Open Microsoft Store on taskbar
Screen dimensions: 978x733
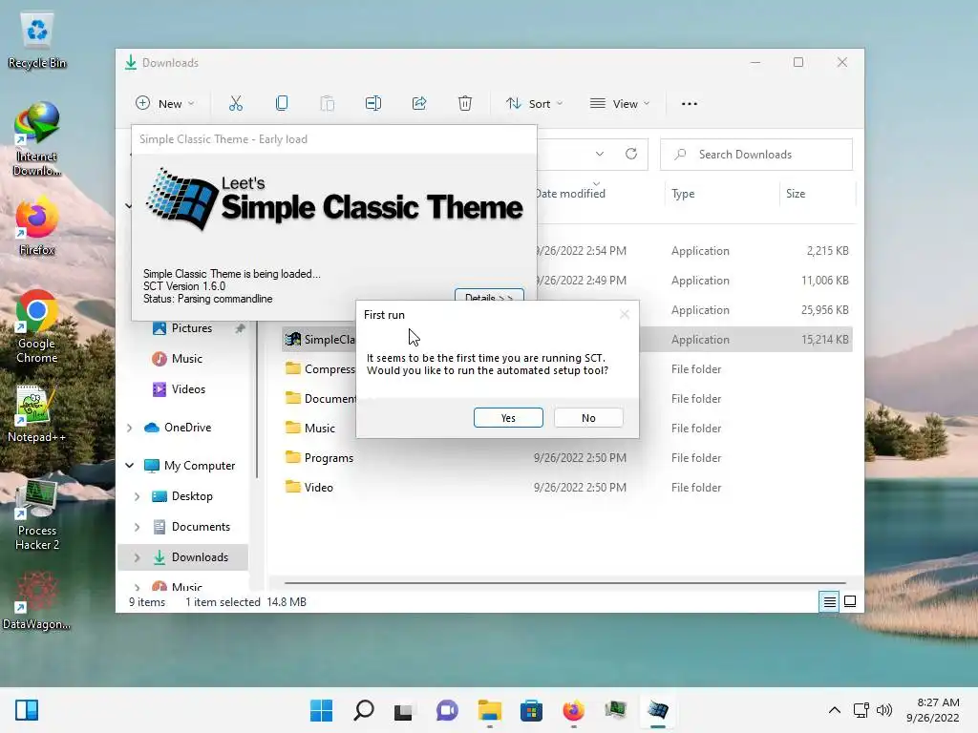(531, 710)
